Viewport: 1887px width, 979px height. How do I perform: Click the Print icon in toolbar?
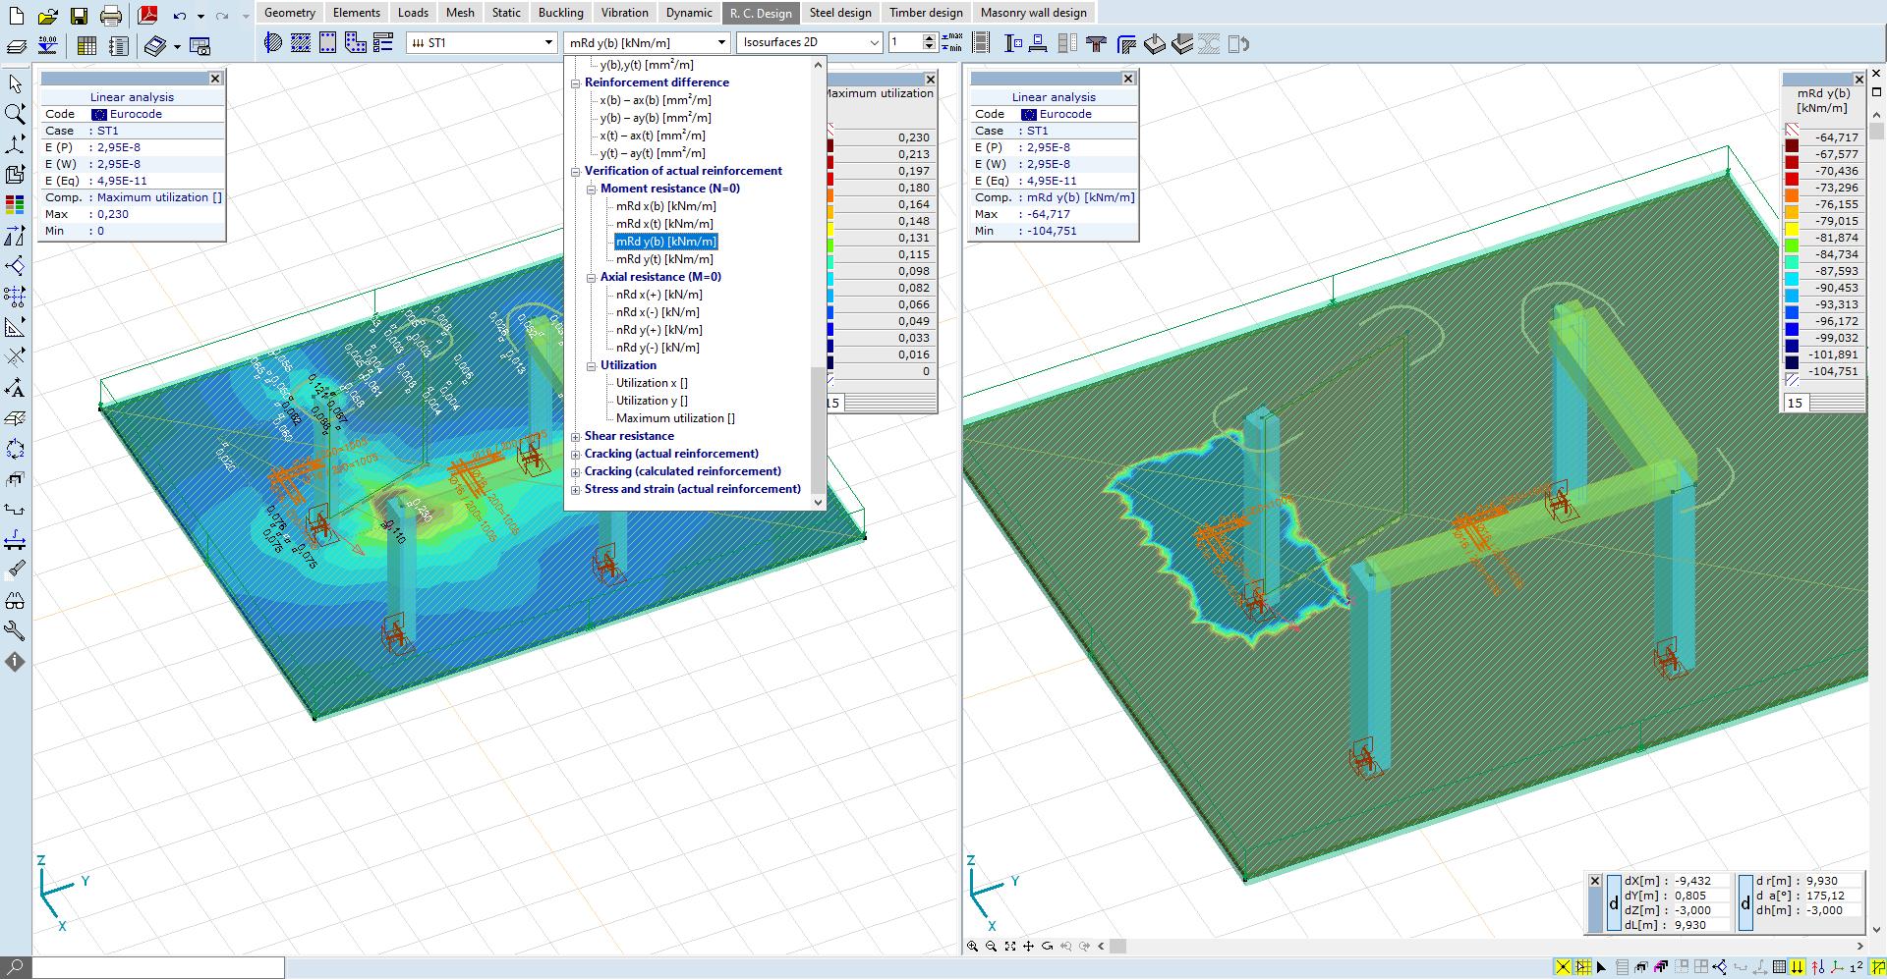pos(111,16)
